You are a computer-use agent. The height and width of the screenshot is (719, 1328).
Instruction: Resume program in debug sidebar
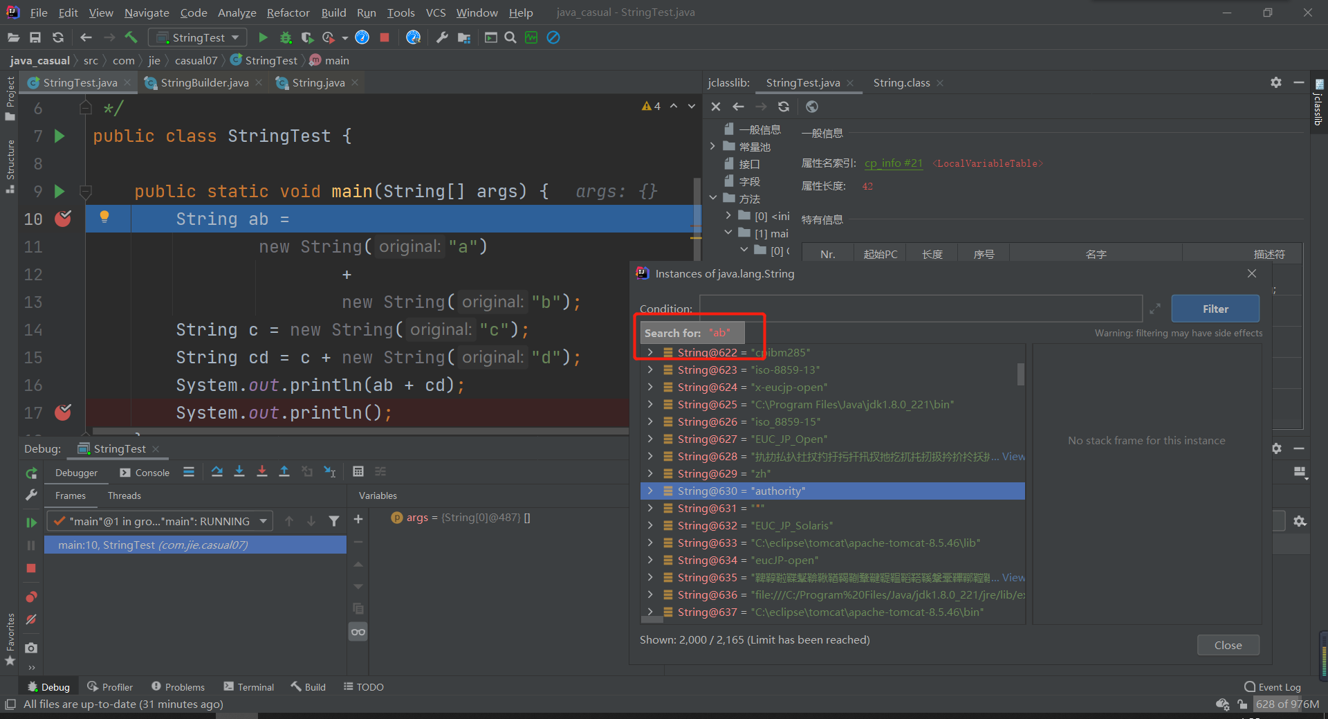31,522
